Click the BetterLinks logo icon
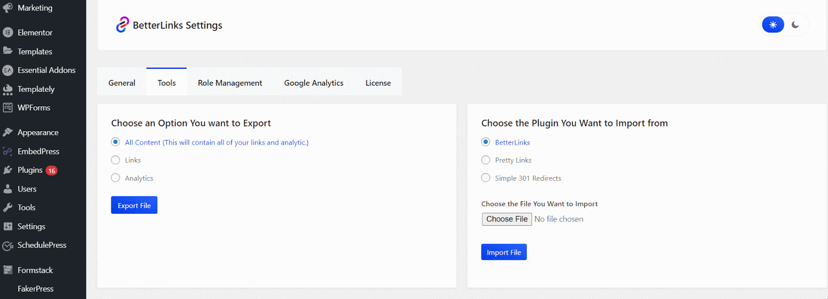Viewport: 828px width, 299px height. [122, 25]
